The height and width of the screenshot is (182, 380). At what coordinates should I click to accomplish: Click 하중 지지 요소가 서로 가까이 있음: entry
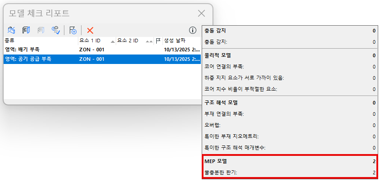(x=244, y=78)
